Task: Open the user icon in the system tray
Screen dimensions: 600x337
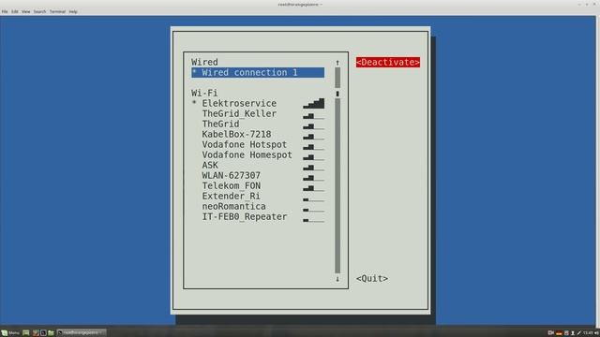Action: click(x=573, y=333)
